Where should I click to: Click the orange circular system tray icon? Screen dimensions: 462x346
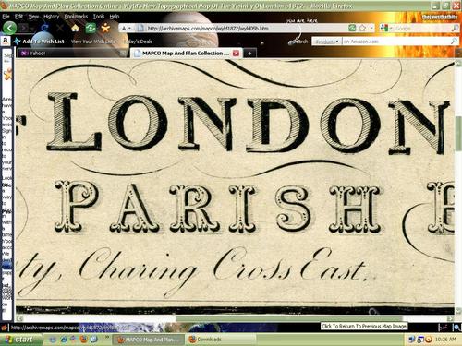click(x=429, y=340)
